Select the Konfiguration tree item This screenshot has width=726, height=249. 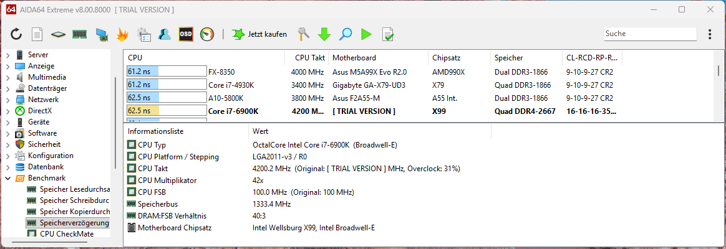(x=51, y=156)
